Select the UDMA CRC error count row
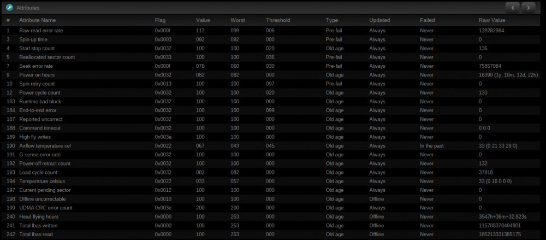 (271, 208)
